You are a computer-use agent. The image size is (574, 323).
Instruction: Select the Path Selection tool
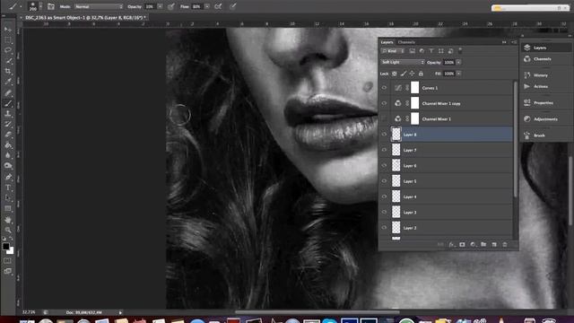click(x=8, y=198)
